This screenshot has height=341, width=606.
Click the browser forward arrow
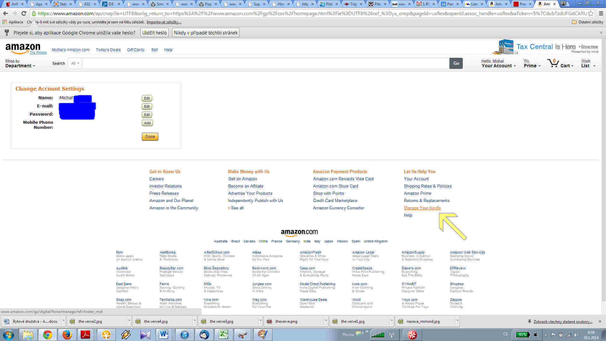coord(15,14)
